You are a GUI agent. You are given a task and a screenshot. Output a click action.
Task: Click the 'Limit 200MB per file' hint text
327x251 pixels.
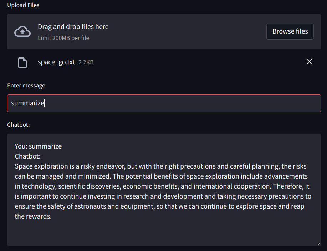point(63,38)
